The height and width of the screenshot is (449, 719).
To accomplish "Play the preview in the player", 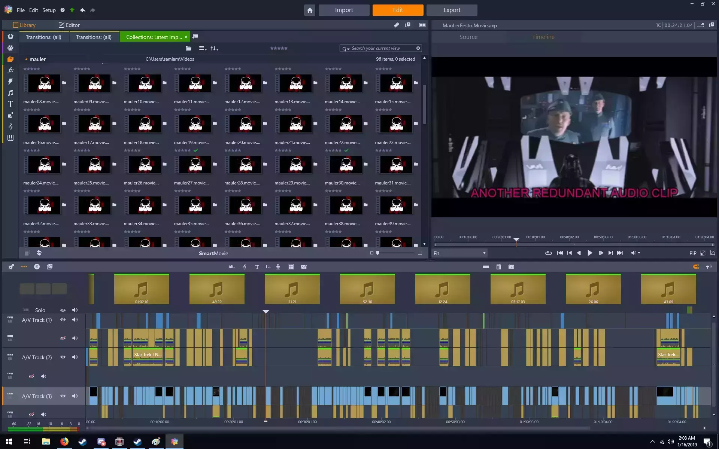I will tap(590, 253).
